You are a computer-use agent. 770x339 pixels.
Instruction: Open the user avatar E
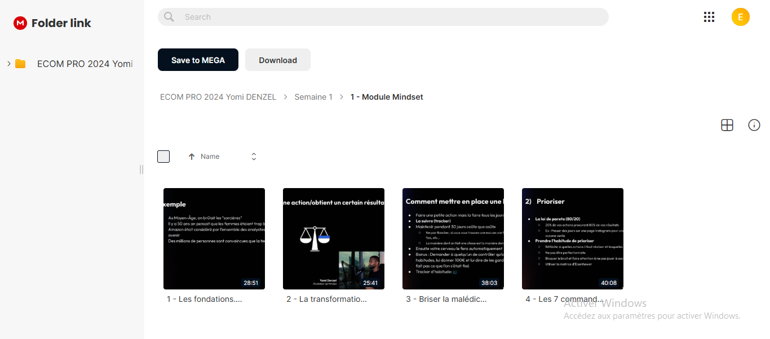[741, 17]
